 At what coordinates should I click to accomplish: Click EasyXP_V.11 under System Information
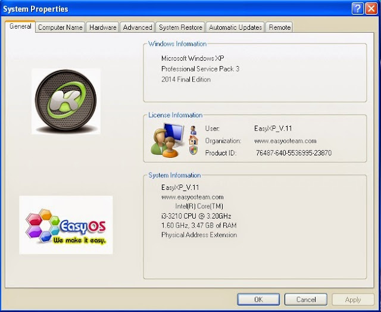coord(180,188)
